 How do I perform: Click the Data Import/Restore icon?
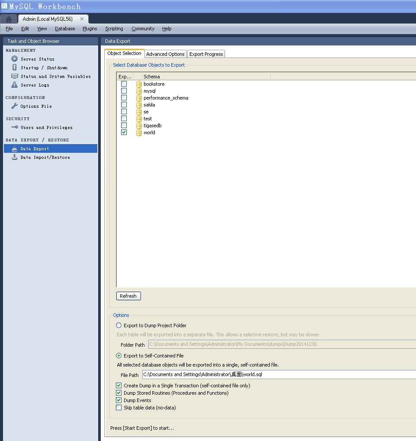pos(14,157)
